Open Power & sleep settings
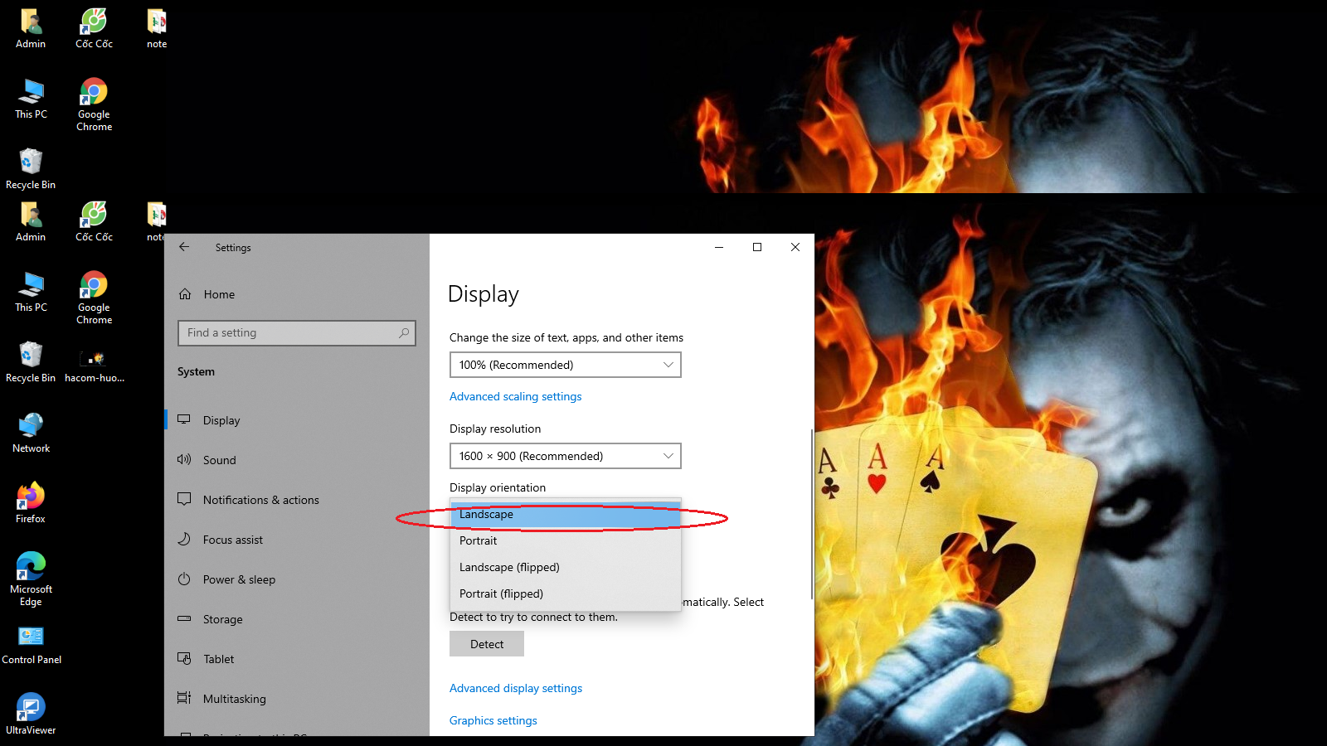The height and width of the screenshot is (746, 1327). click(x=239, y=579)
